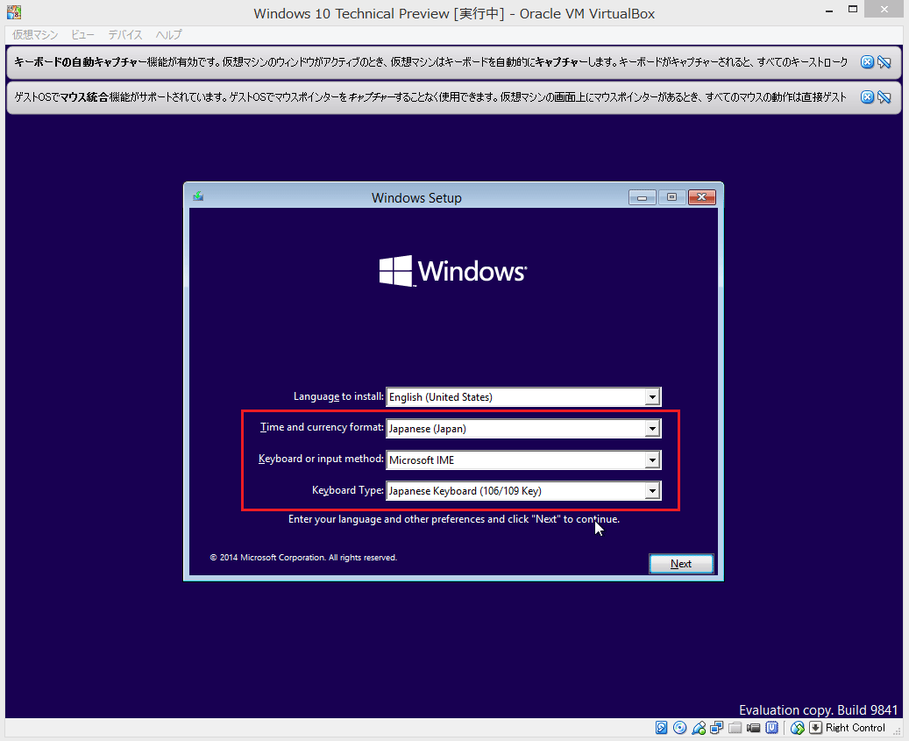Click the mouse integration status icon
The height and width of the screenshot is (741, 909).
[x=797, y=728]
